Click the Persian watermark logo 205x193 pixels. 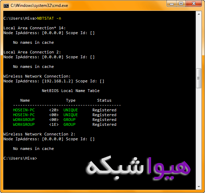click(x=139, y=168)
